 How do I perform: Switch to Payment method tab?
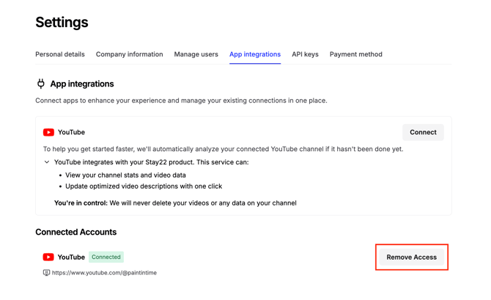coord(355,54)
